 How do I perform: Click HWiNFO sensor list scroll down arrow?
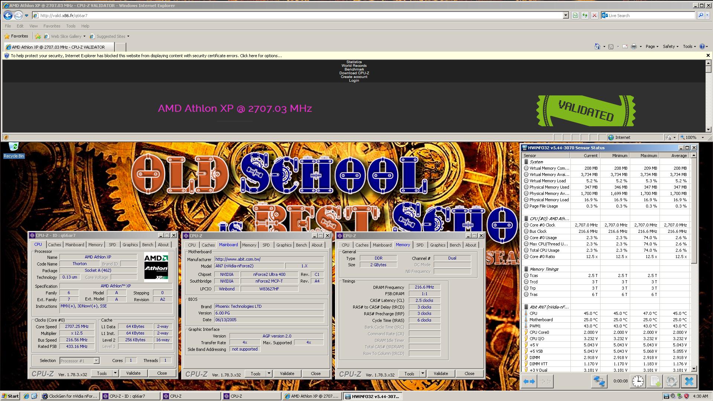(693, 369)
